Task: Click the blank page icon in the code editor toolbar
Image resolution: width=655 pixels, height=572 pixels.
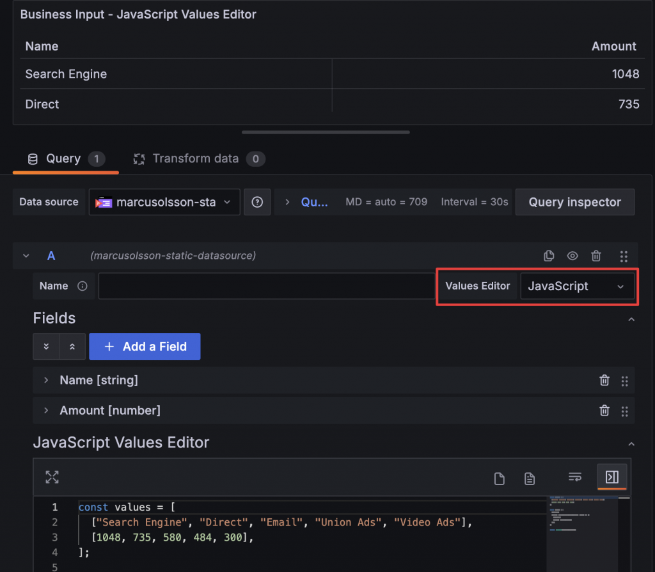Action: point(499,479)
